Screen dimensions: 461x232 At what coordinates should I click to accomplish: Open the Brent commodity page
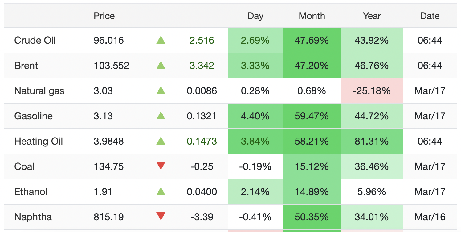coord(26,66)
